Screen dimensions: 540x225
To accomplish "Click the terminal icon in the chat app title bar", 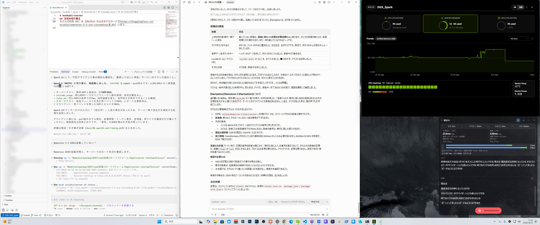I will [315, 2].
